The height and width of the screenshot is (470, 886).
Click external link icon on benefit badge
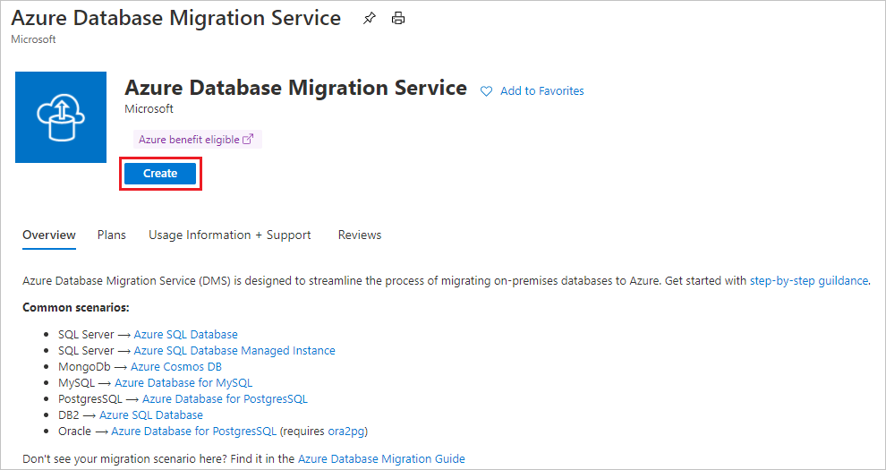[x=249, y=140]
